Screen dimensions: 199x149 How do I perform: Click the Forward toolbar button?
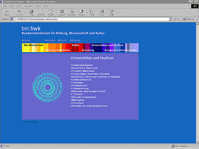click(19, 13)
